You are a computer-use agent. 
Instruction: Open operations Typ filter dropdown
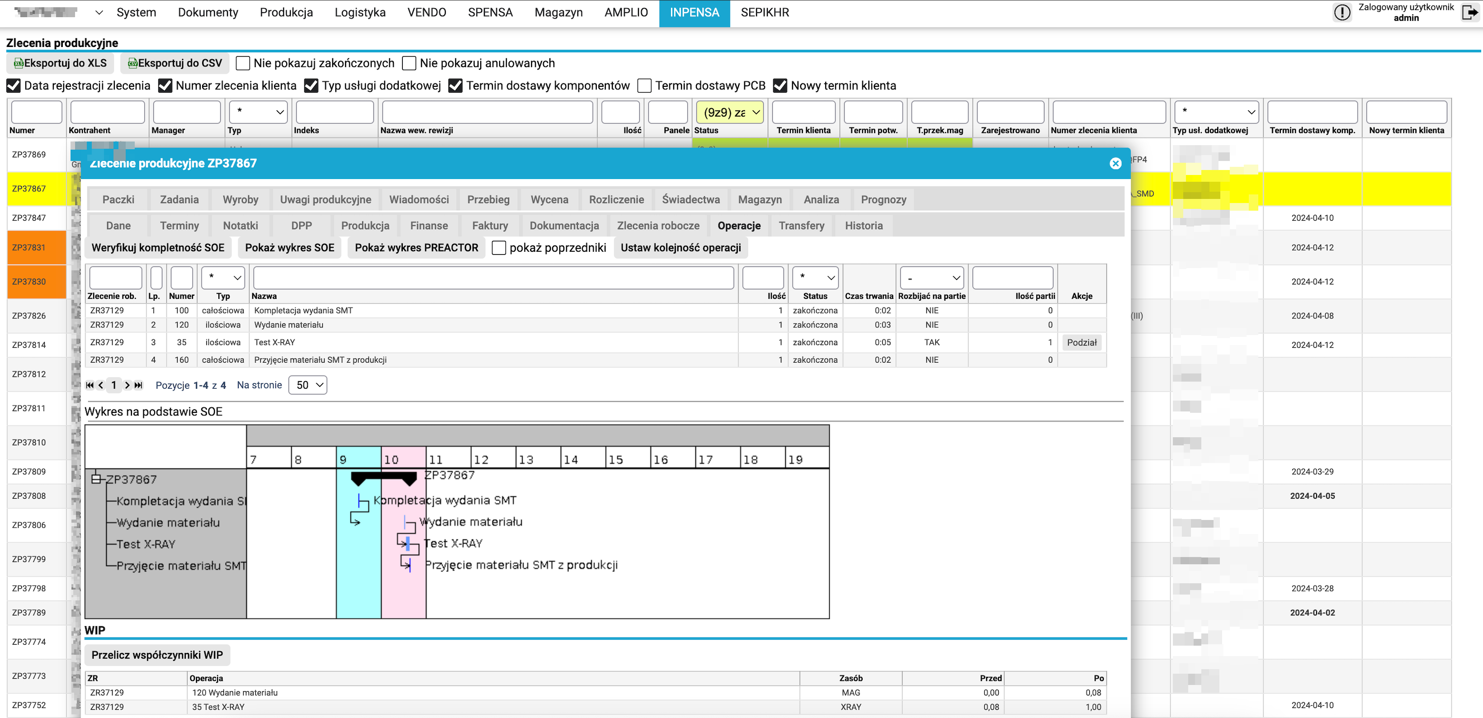coord(223,278)
